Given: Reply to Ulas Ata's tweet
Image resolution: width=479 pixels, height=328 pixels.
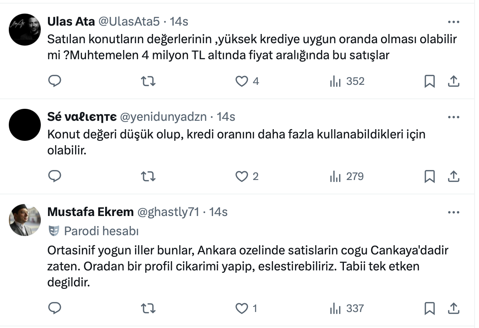Looking at the screenshot, I should [54, 82].
